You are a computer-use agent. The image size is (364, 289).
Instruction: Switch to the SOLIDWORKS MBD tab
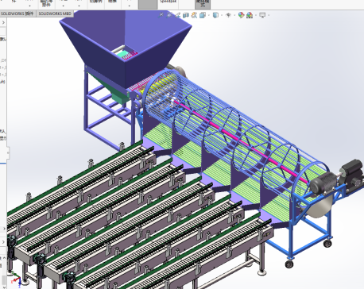55,13
